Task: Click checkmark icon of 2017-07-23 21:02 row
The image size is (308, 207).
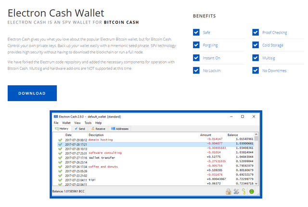Action: [x=60, y=176]
